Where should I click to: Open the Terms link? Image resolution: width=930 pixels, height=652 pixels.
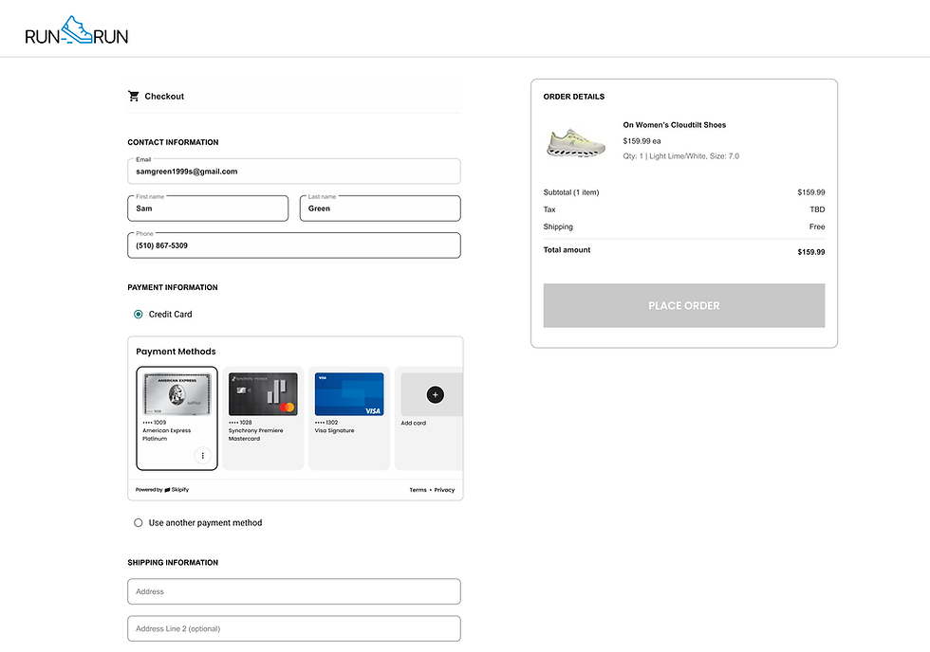(418, 490)
